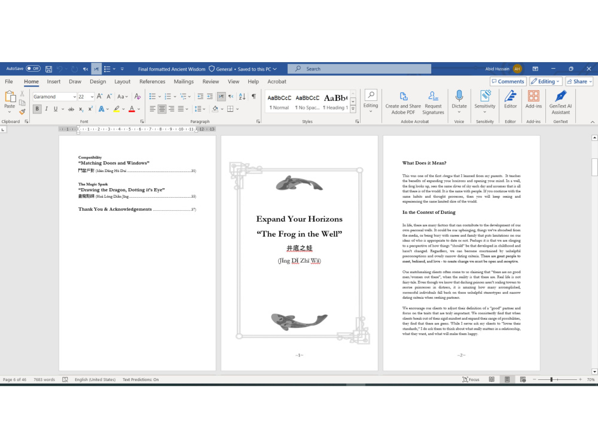Apply strikethrough formatting
Image resolution: width=598 pixels, height=448 pixels.
coord(71,109)
